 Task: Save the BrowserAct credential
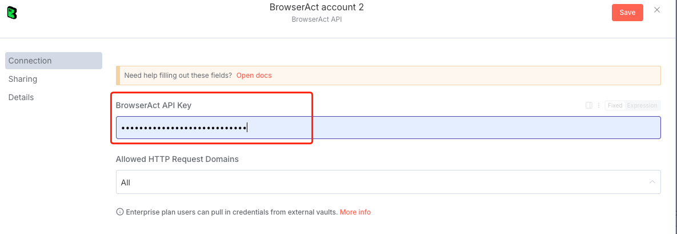coord(627,13)
